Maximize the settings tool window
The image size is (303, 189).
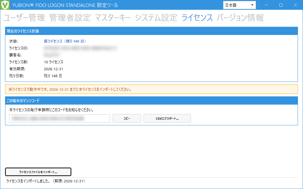281,5
